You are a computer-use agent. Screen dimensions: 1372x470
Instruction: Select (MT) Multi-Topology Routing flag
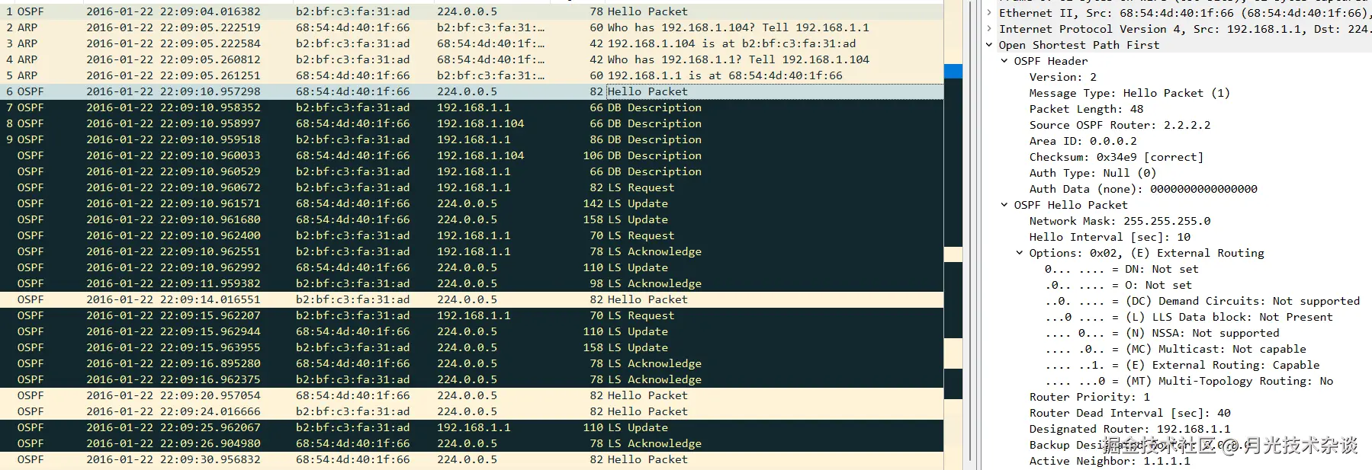1189,381
